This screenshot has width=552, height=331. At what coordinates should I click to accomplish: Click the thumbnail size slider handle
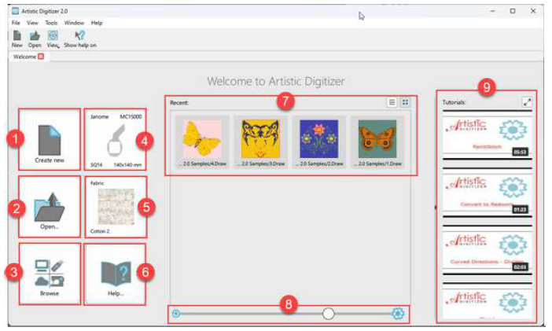329,314
